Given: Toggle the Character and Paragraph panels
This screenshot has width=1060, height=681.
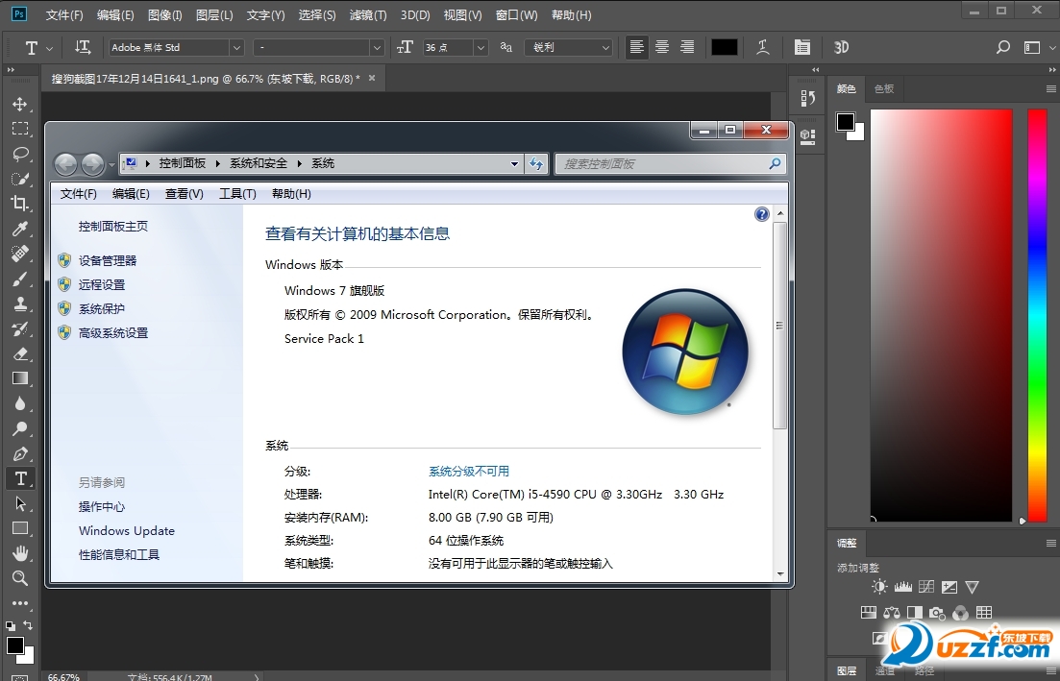Looking at the screenshot, I should click(803, 47).
